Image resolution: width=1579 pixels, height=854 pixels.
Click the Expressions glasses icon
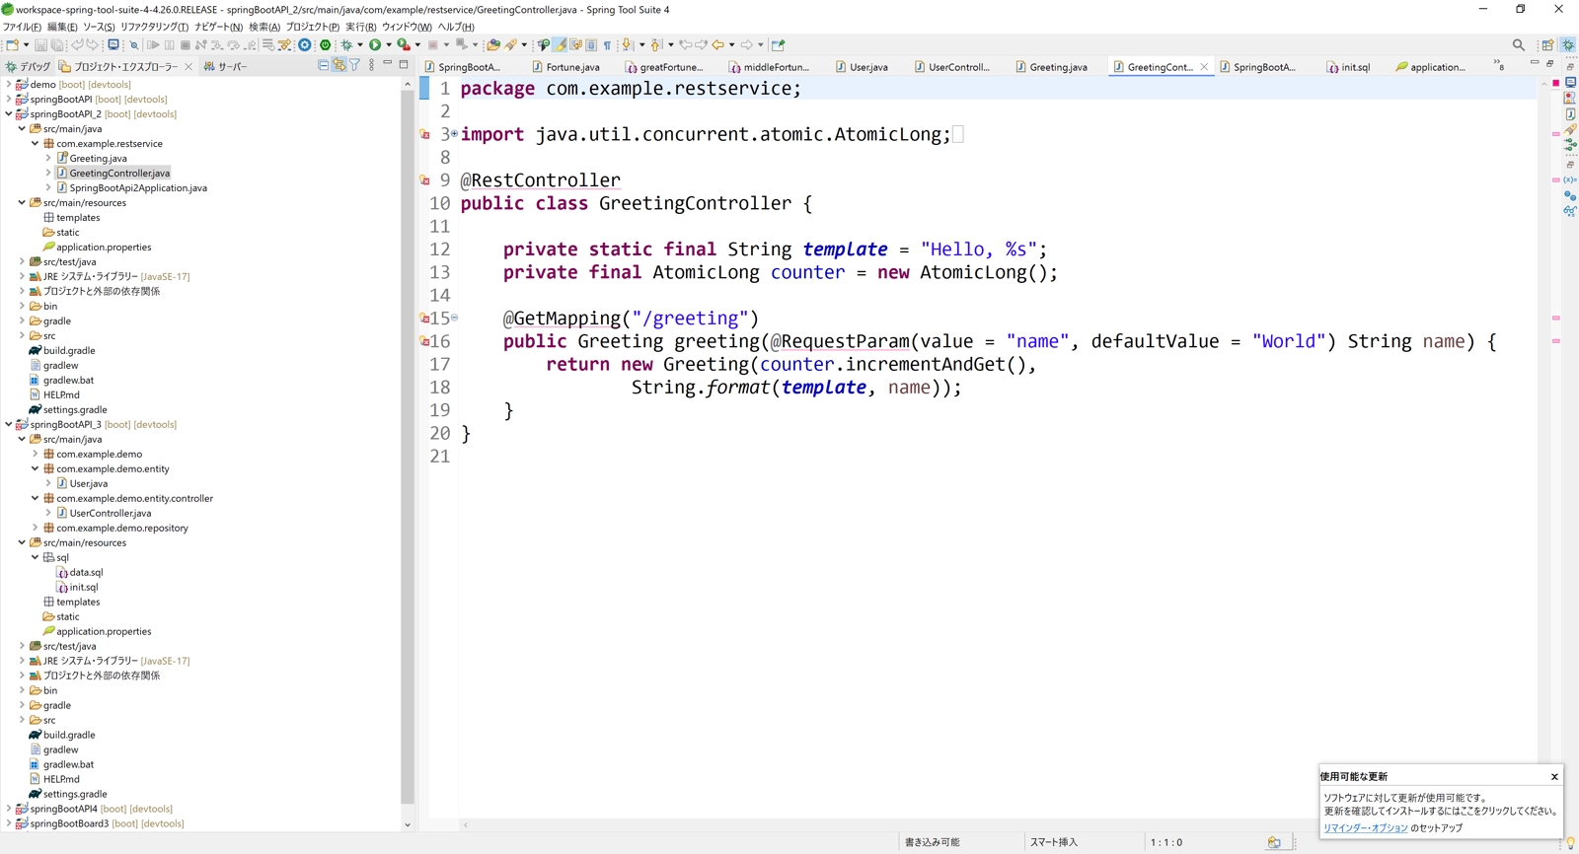tap(1569, 211)
